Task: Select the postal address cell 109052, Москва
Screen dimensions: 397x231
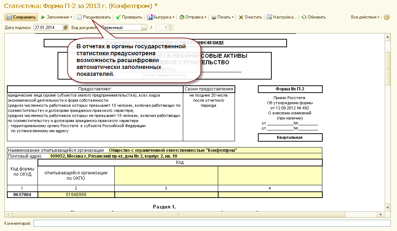Action: [185, 156]
